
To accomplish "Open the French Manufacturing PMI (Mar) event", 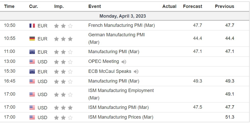I will click(x=122, y=25).
